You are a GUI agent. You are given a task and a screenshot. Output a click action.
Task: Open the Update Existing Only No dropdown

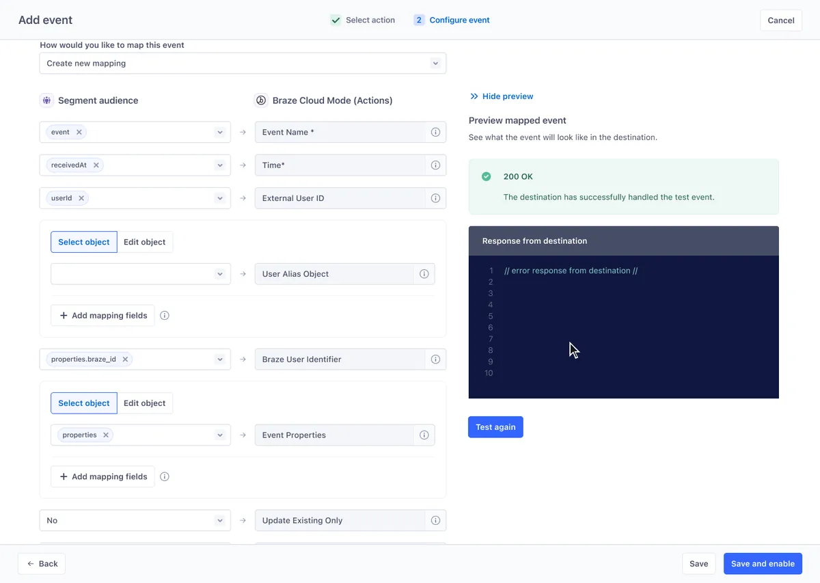tap(135, 520)
